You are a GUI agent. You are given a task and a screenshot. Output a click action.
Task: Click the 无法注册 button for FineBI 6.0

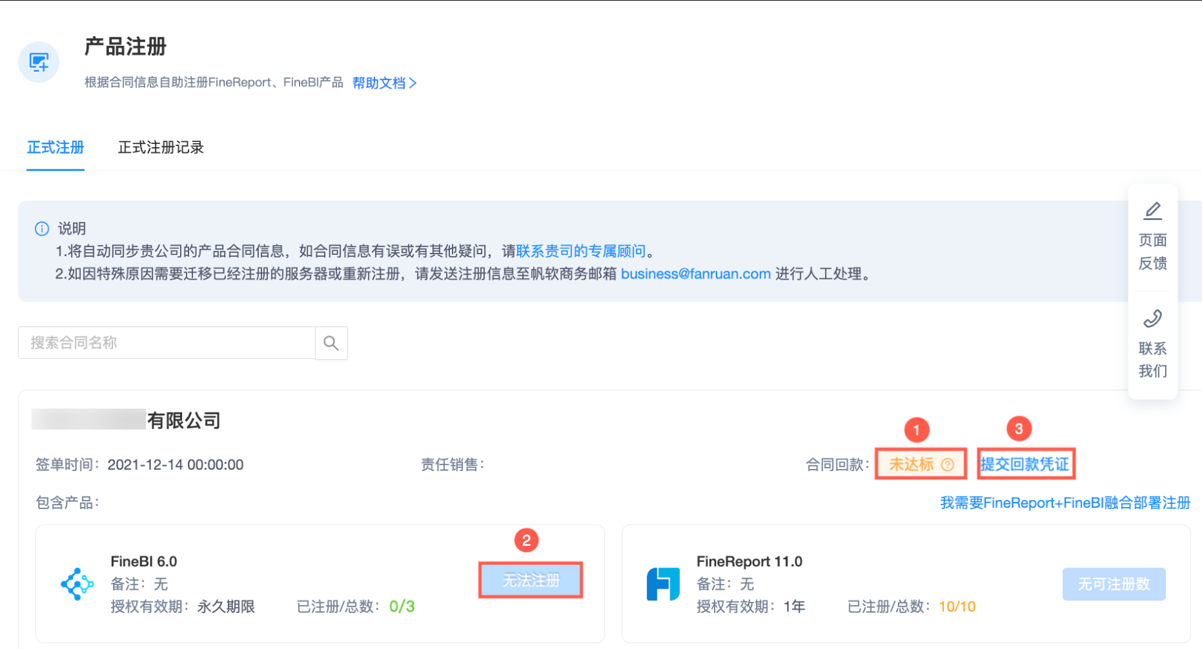531,581
